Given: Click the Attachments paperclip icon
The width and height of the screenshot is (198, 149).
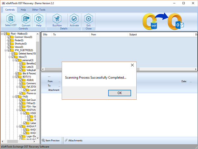Looking at the screenshot, I should tap(66, 140).
